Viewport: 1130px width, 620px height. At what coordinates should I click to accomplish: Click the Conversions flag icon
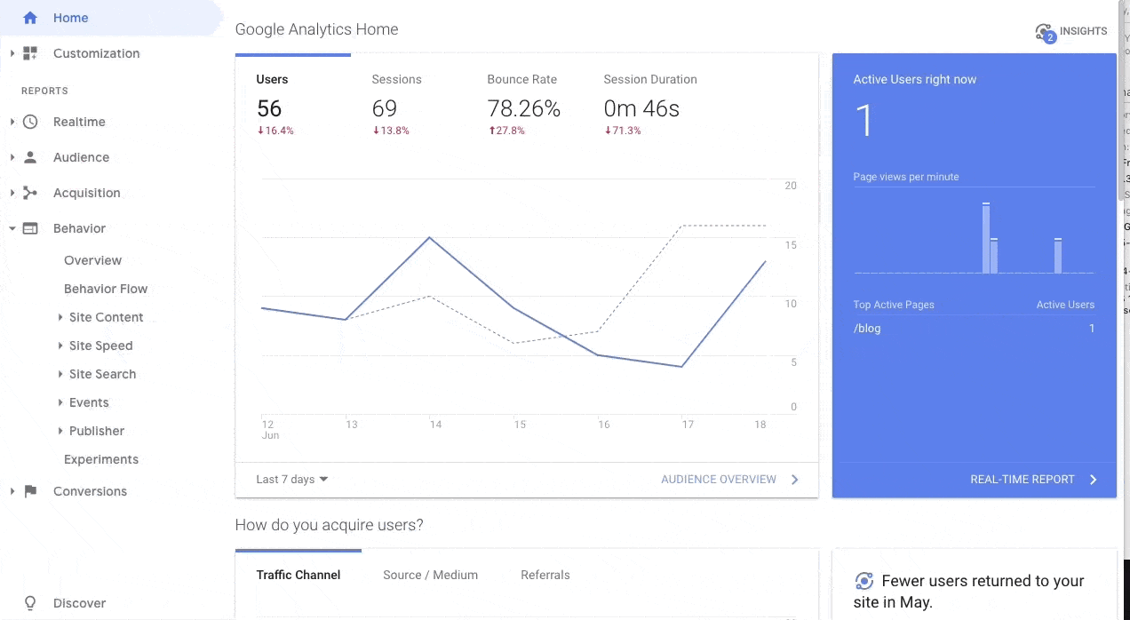coord(30,491)
